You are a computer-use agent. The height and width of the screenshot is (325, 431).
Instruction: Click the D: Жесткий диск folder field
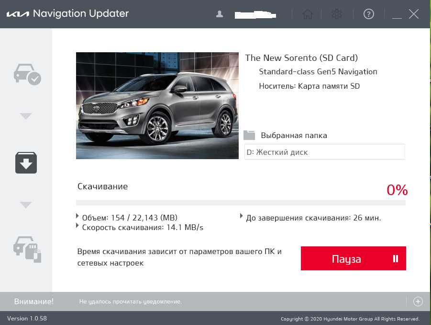coord(325,152)
